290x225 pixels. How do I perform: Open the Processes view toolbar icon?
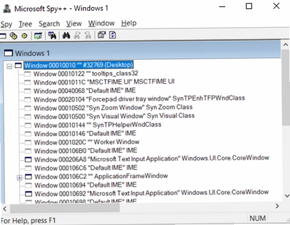pyautogui.click(x=14, y=36)
